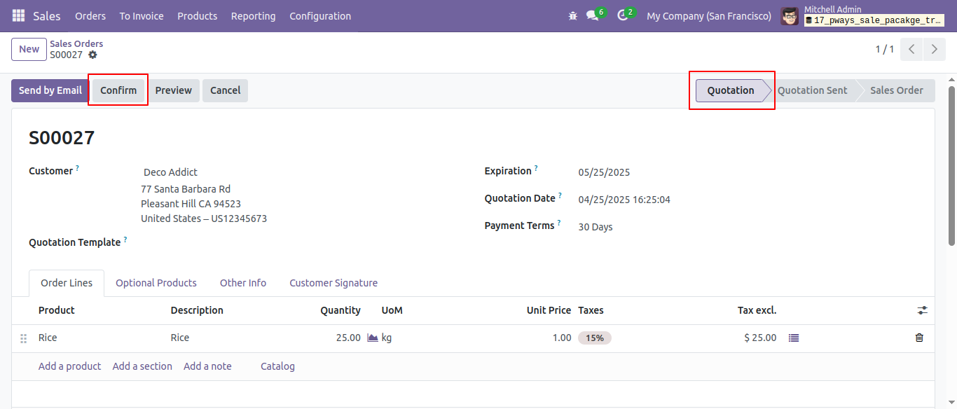
Task: Delete the Rice order line
Action: point(919,338)
